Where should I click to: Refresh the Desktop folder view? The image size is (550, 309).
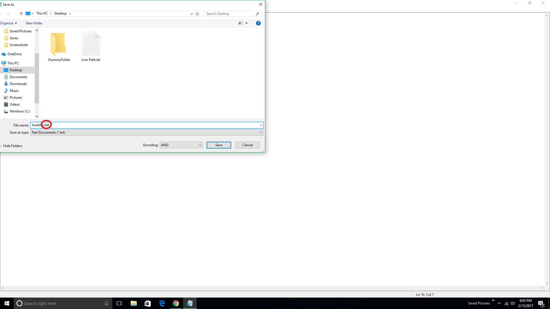(197, 14)
